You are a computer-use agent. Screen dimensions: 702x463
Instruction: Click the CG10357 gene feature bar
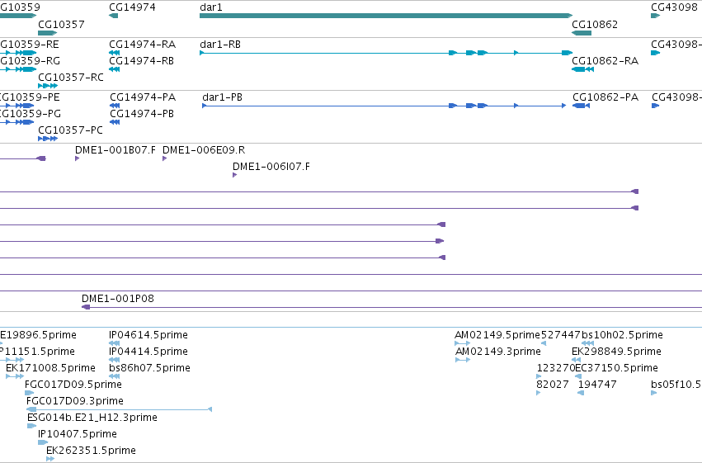48,33
